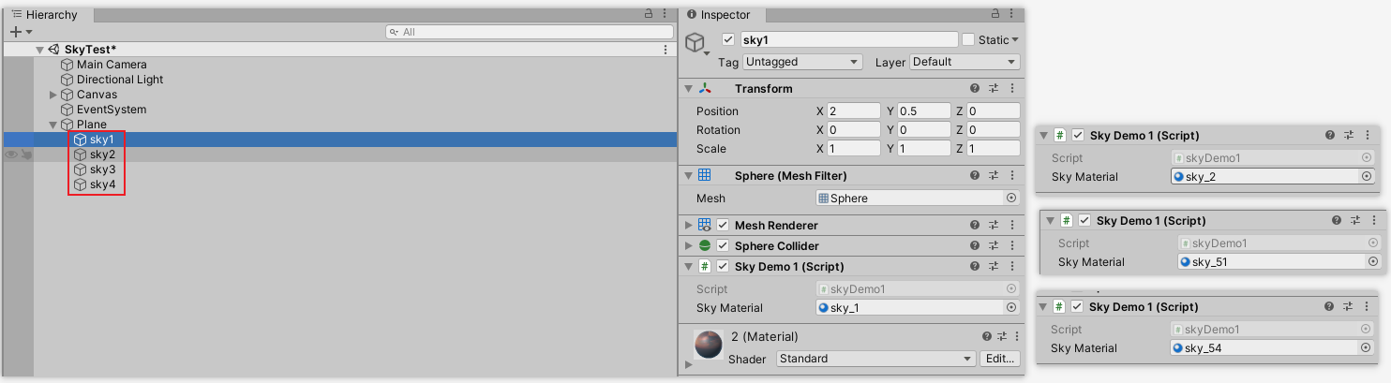Open the Layer dropdown

click(965, 62)
